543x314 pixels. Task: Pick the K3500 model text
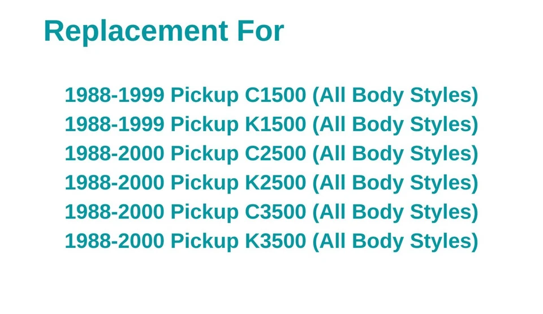tap(275, 241)
